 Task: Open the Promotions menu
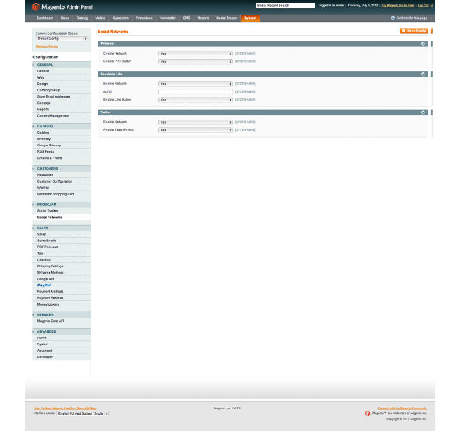144,18
